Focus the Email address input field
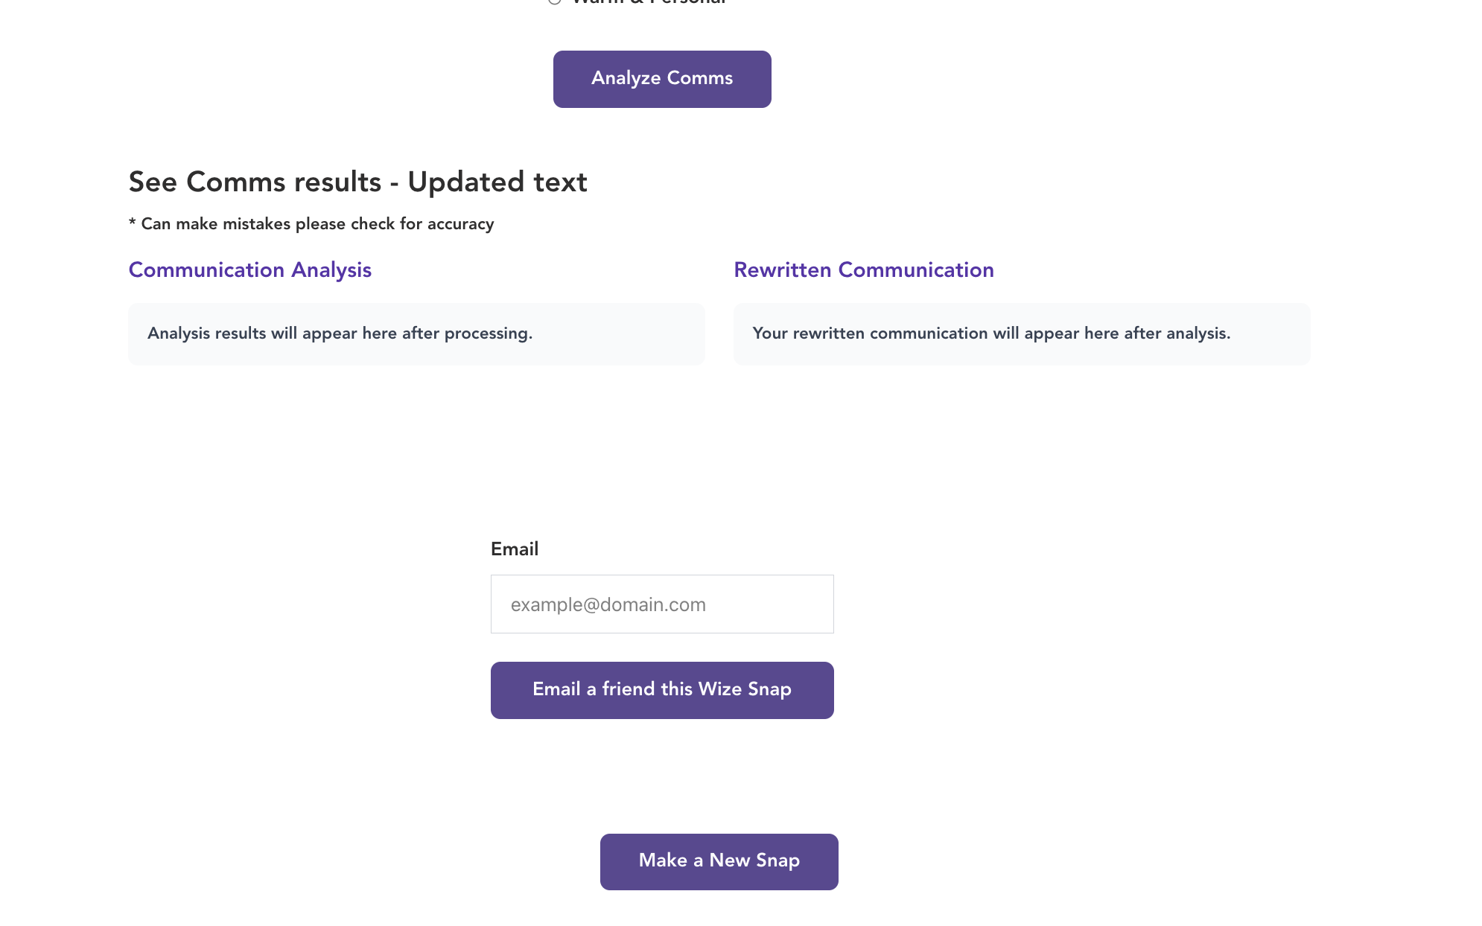1482x926 pixels. [x=661, y=604]
